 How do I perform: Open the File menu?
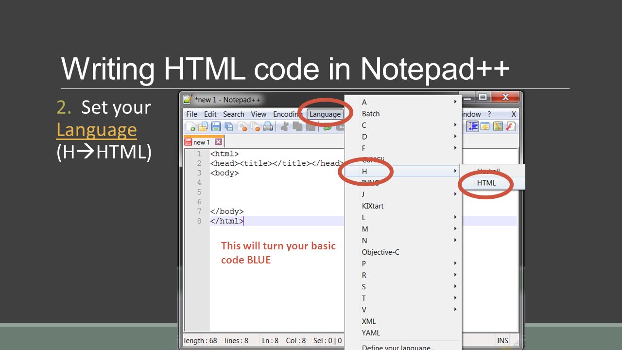click(192, 114)
